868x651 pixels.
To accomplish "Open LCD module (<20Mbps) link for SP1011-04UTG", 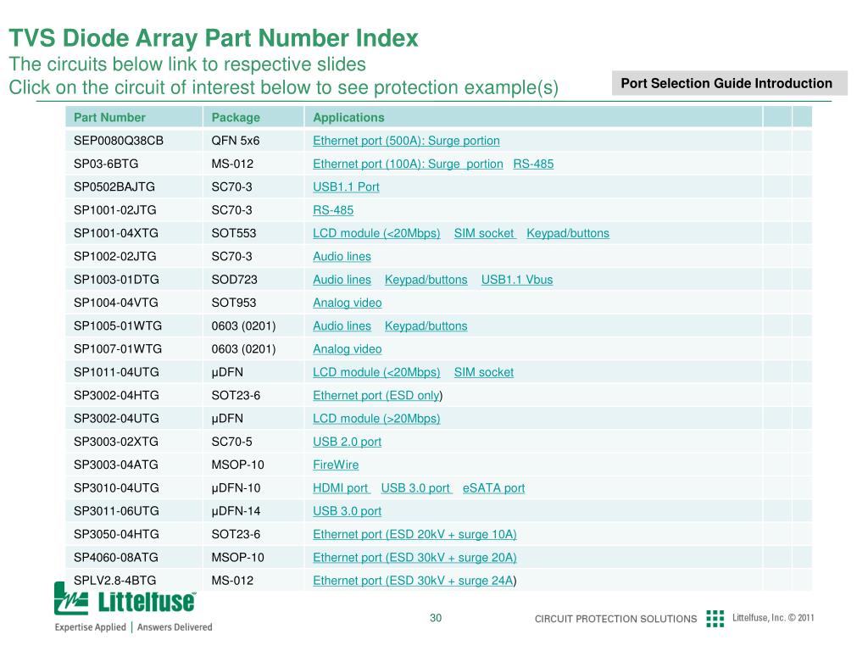I will 376,373.
